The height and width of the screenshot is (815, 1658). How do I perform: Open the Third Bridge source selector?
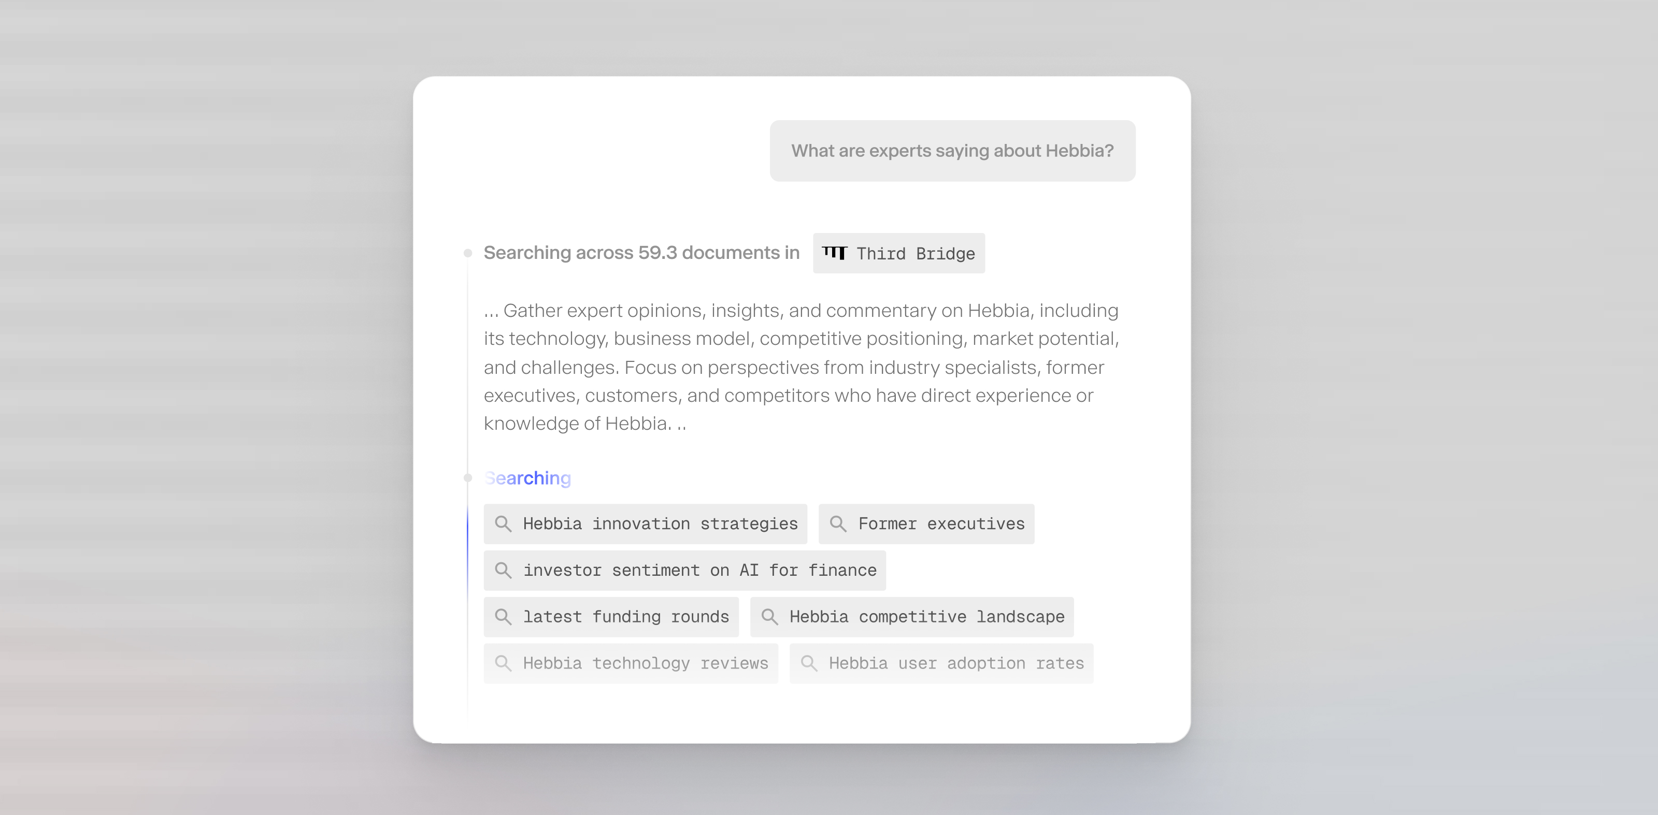(898, 253)
